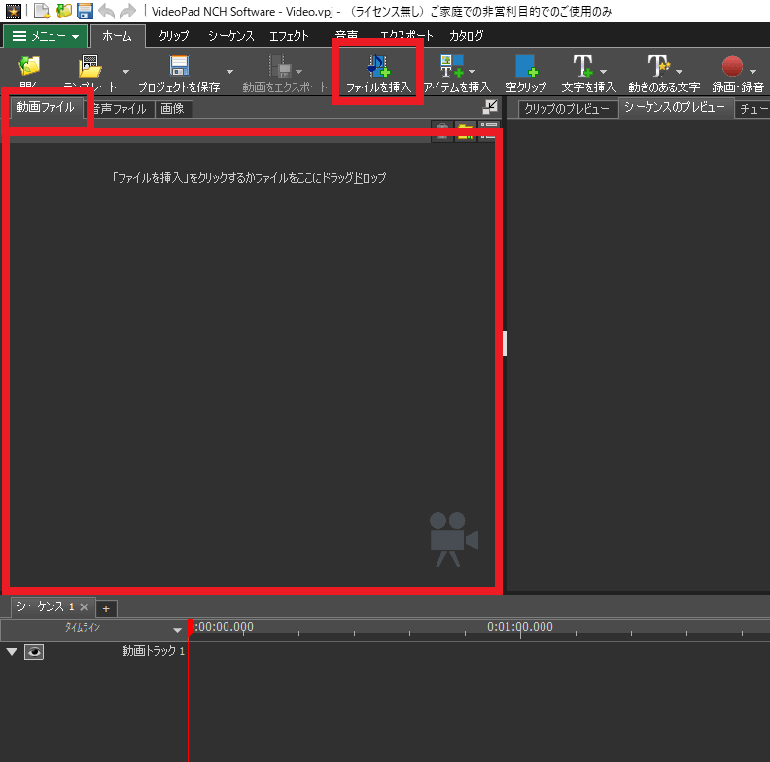Pop out the media bin panel

(489, 107)
